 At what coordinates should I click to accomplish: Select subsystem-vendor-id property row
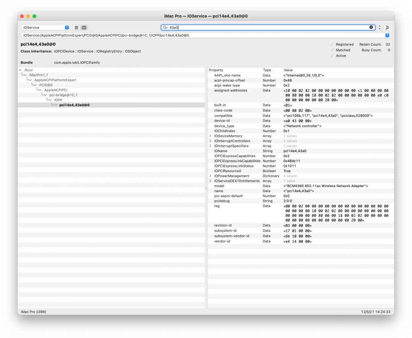(x=301, y=236)
